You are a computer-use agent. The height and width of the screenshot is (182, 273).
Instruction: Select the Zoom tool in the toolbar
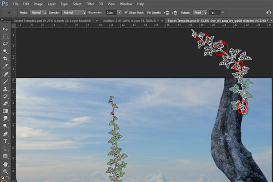click(x=5, y=171)
